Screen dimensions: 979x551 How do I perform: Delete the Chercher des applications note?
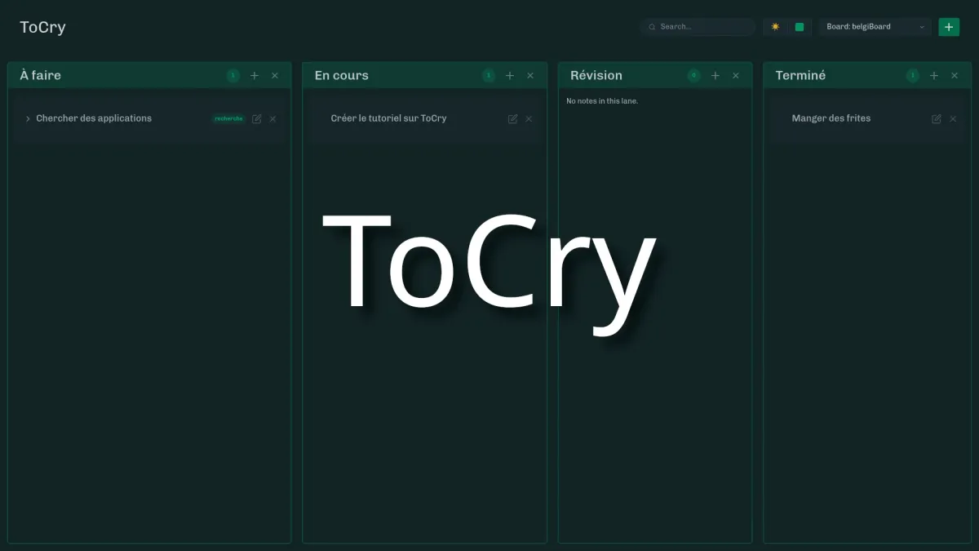point(273,119)
